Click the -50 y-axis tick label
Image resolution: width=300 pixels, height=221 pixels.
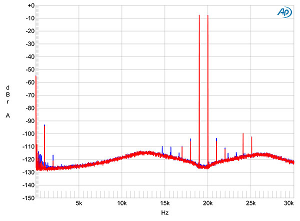click(30, 69)
